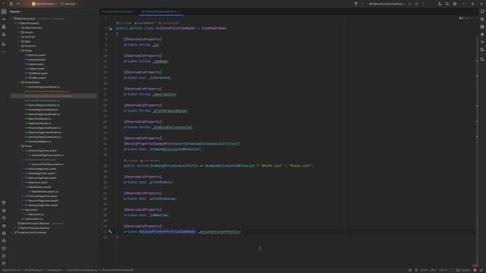Click the quick-fix wrench icon on line 41
The image size is (486, 273).
pyautogui.click(x=110, y=231)
